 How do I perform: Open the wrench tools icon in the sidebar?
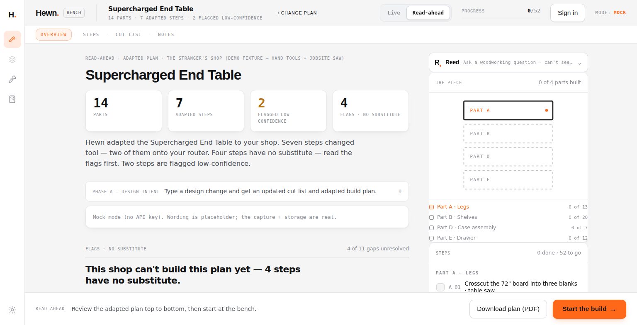coord(12,79)
